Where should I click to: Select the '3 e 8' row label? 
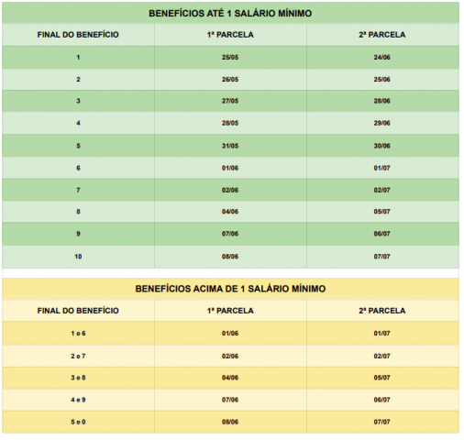point(78,378)
